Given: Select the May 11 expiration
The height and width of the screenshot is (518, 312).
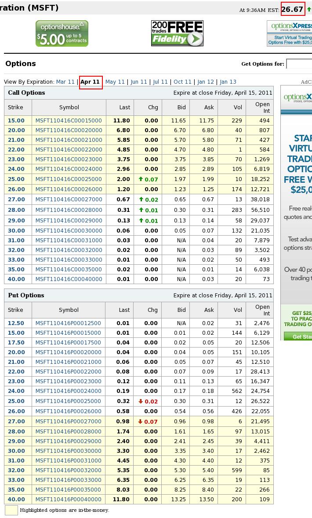Looking at the screenshot, I should coord(115,82).
